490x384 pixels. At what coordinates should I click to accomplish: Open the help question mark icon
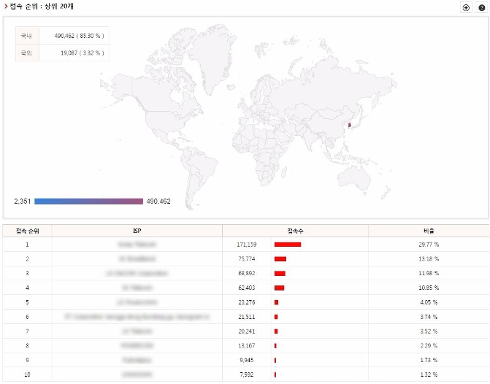click(481, 7)
